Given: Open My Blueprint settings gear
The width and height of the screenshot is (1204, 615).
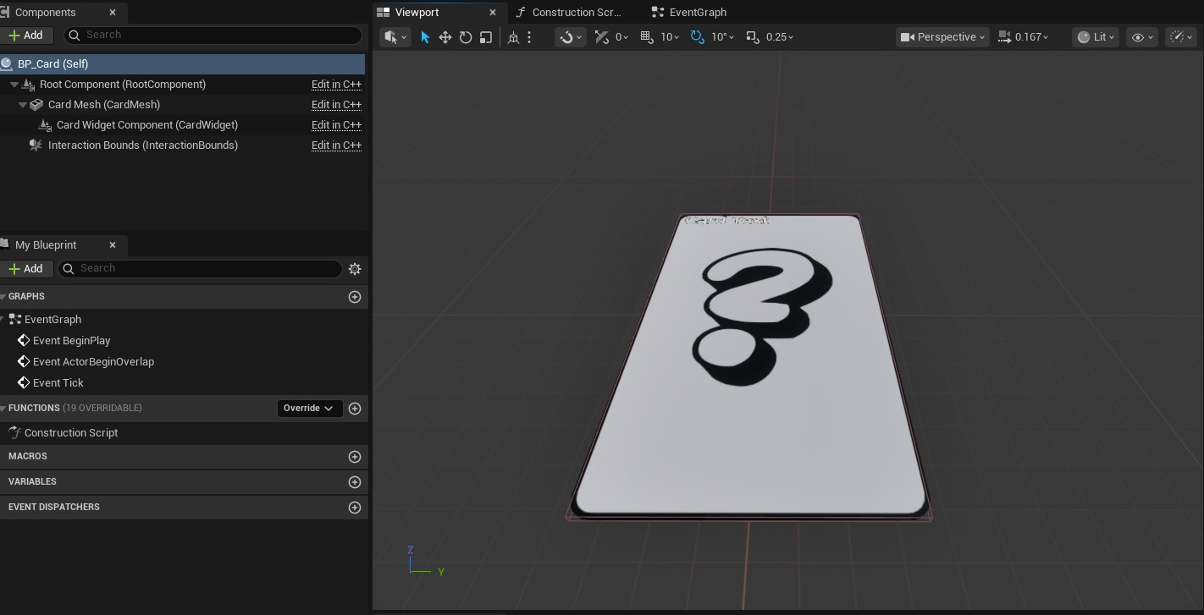Looking at the screenshot, I should tap(355, 269).
